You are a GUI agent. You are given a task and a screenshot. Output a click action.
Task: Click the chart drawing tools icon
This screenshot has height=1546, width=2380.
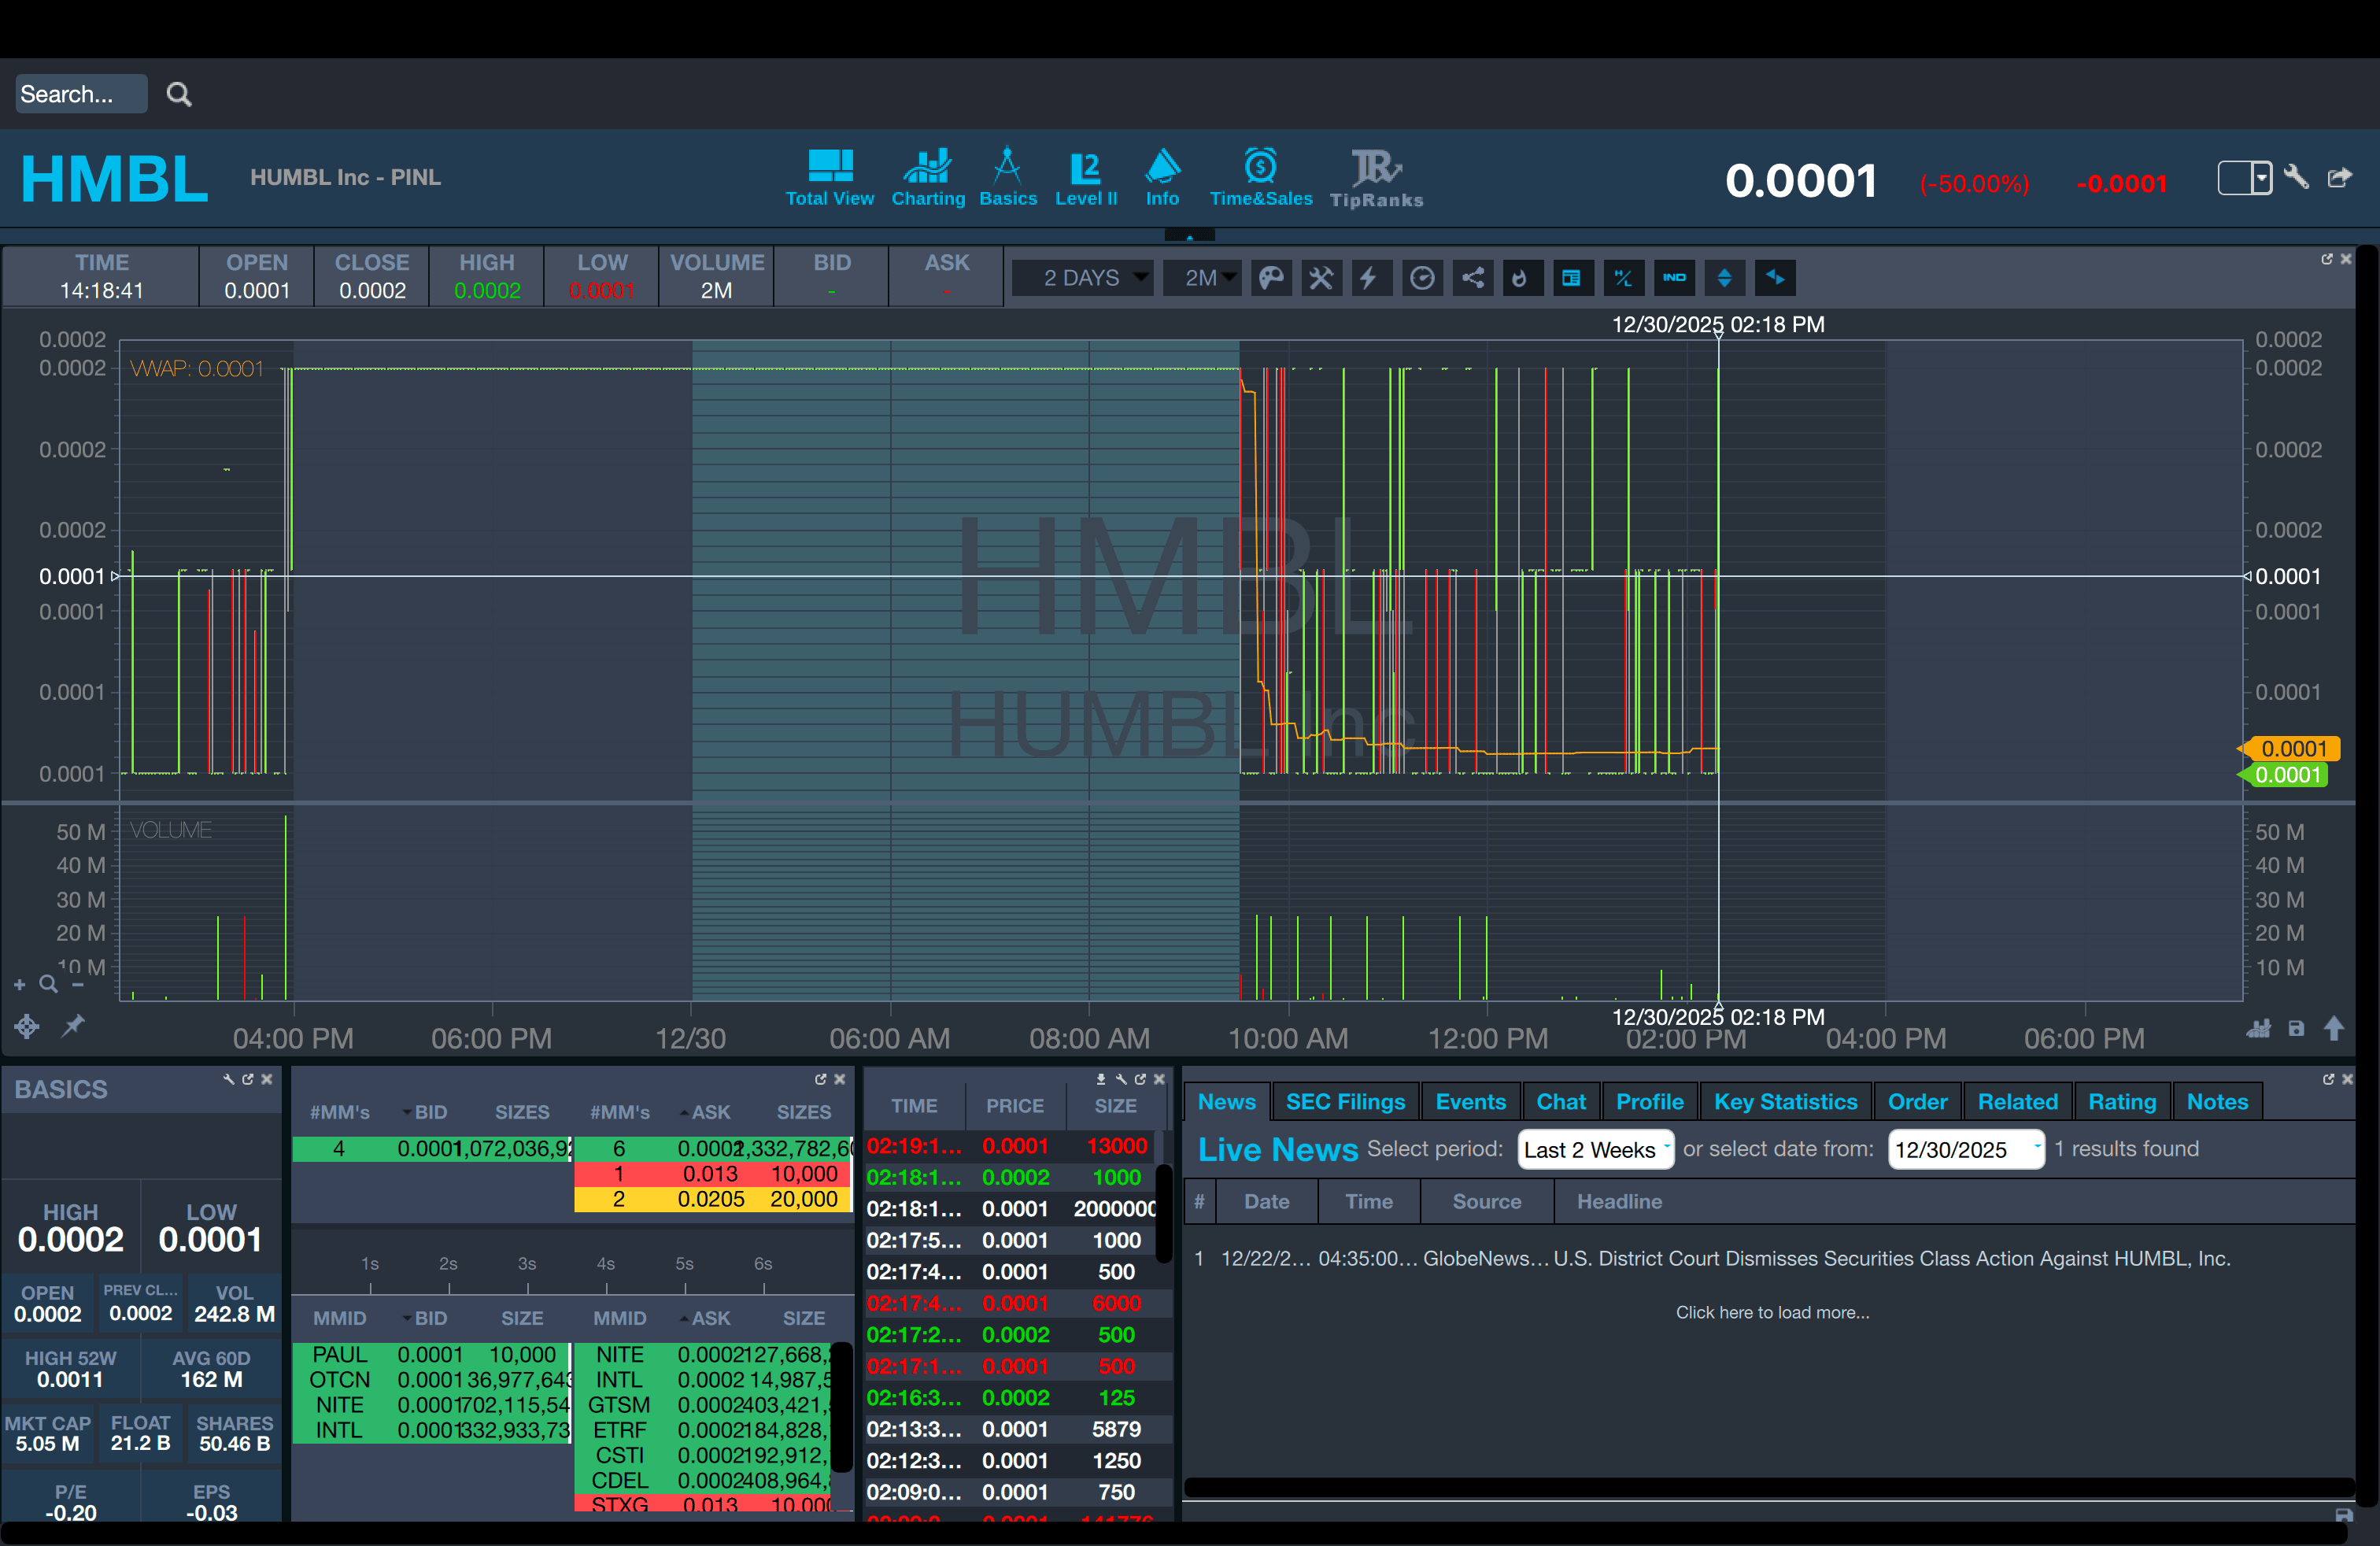click(x=1321, y=278)
